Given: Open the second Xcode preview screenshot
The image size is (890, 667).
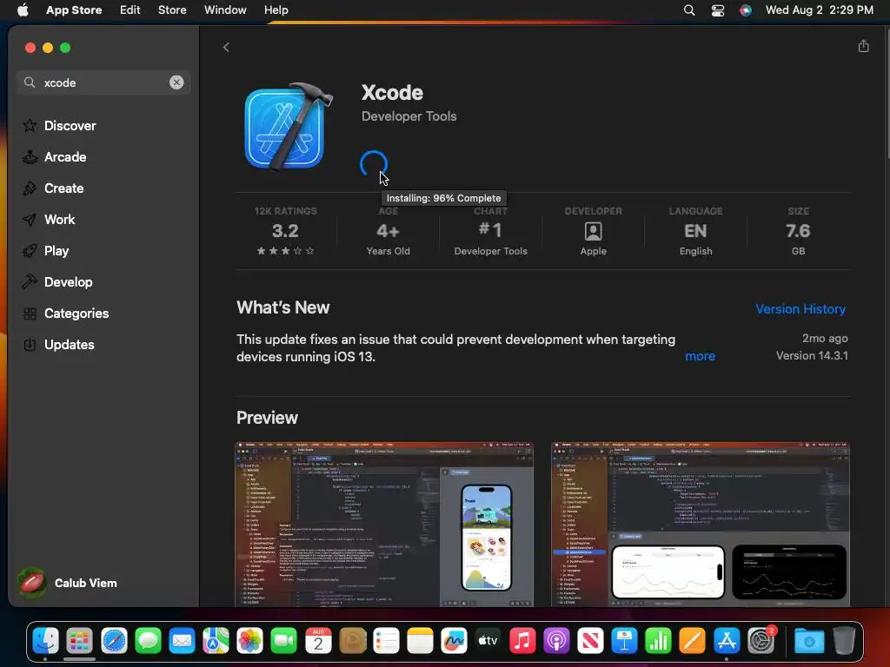Looking at the screenshot, I should (700, 524).
